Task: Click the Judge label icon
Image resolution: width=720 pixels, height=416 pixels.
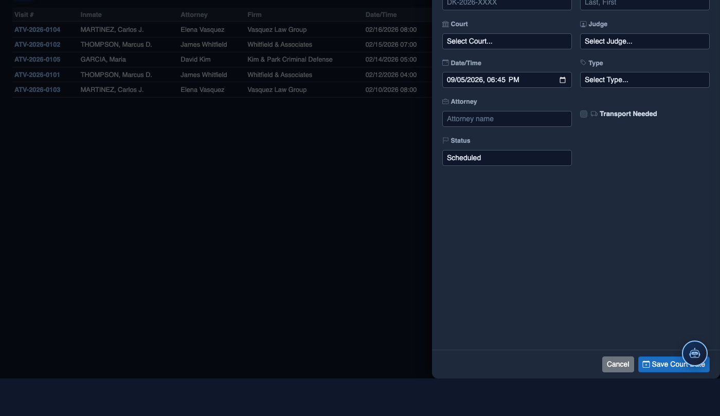Action: (x=583, y=24)
